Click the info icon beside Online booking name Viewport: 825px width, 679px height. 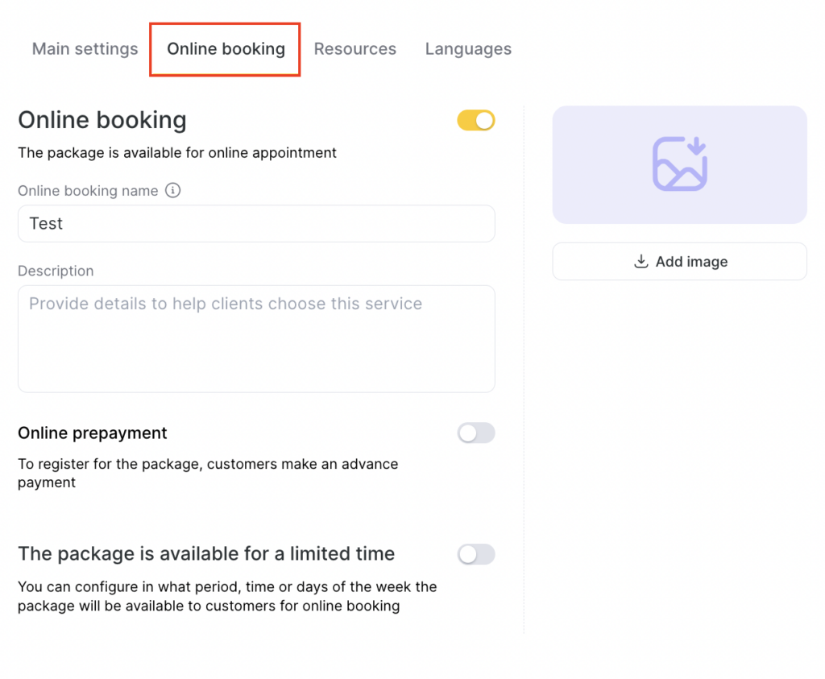coord(172,191)
